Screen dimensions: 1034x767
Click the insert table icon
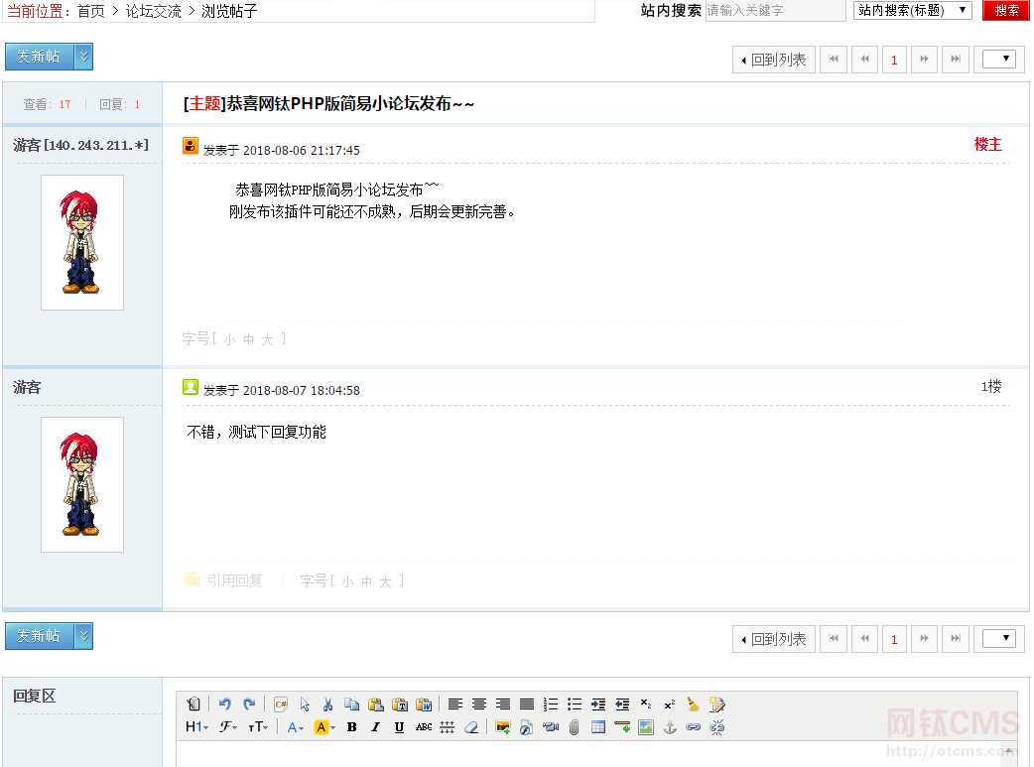point(597,727)
